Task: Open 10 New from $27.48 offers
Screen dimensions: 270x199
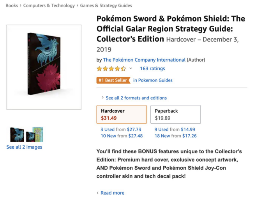Action: point(122,136)
